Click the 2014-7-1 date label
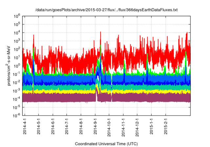 pyautogui.click(x=67, y=126)
